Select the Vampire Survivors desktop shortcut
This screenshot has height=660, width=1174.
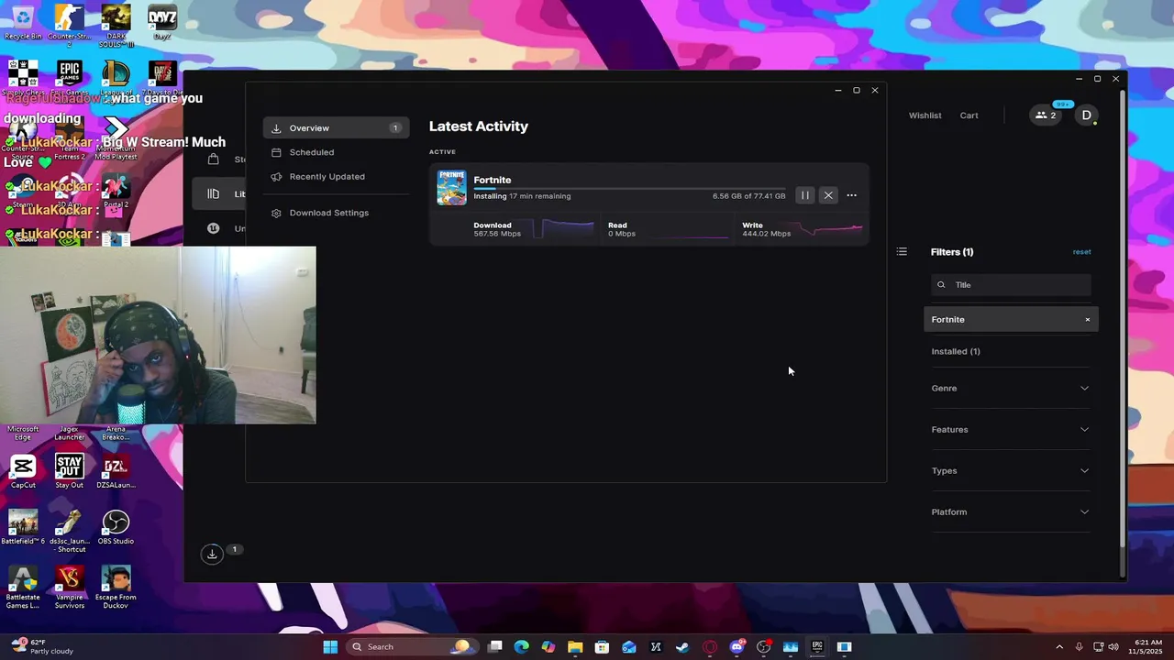click(x=69, y=587)
